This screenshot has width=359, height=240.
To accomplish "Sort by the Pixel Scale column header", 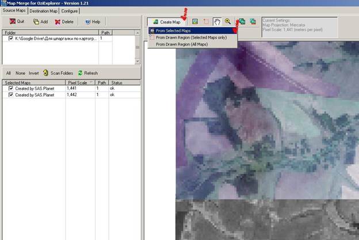I will coord(80,82).
